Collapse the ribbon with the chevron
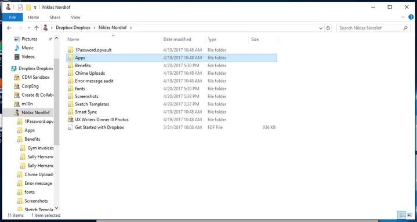This screenshot has width=417, height=222. (403, 17)
